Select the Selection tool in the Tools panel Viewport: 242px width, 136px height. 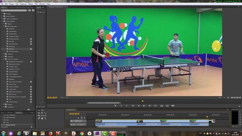(x=39, y=110)
